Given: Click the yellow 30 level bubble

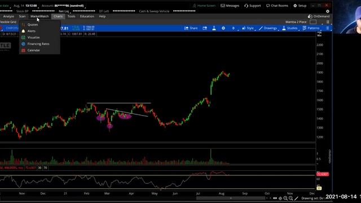Looking at the screenshot, I should 319,188.
